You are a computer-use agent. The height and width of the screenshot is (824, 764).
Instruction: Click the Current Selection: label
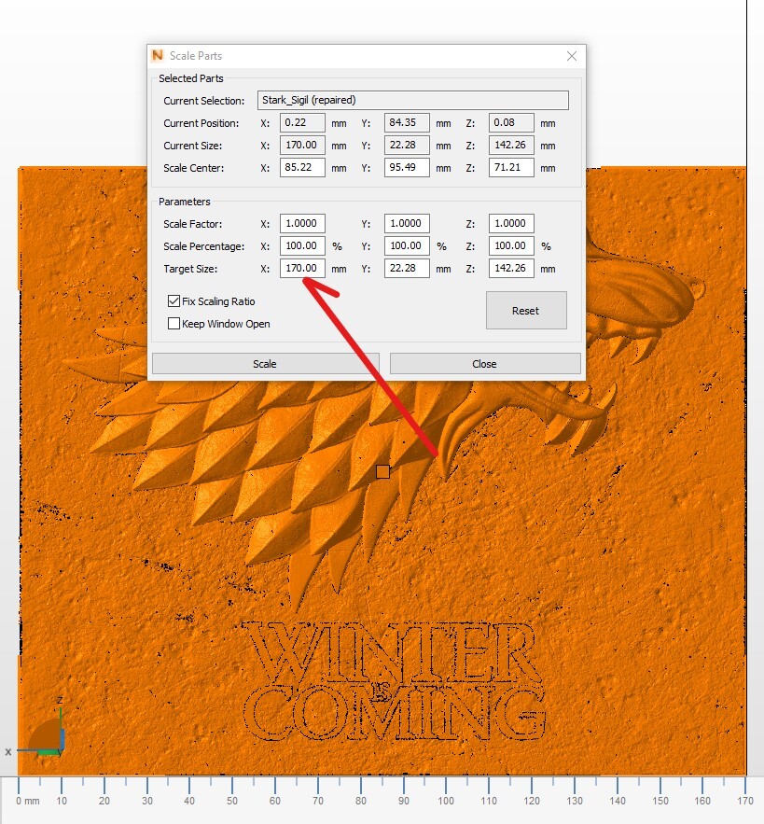204,101
